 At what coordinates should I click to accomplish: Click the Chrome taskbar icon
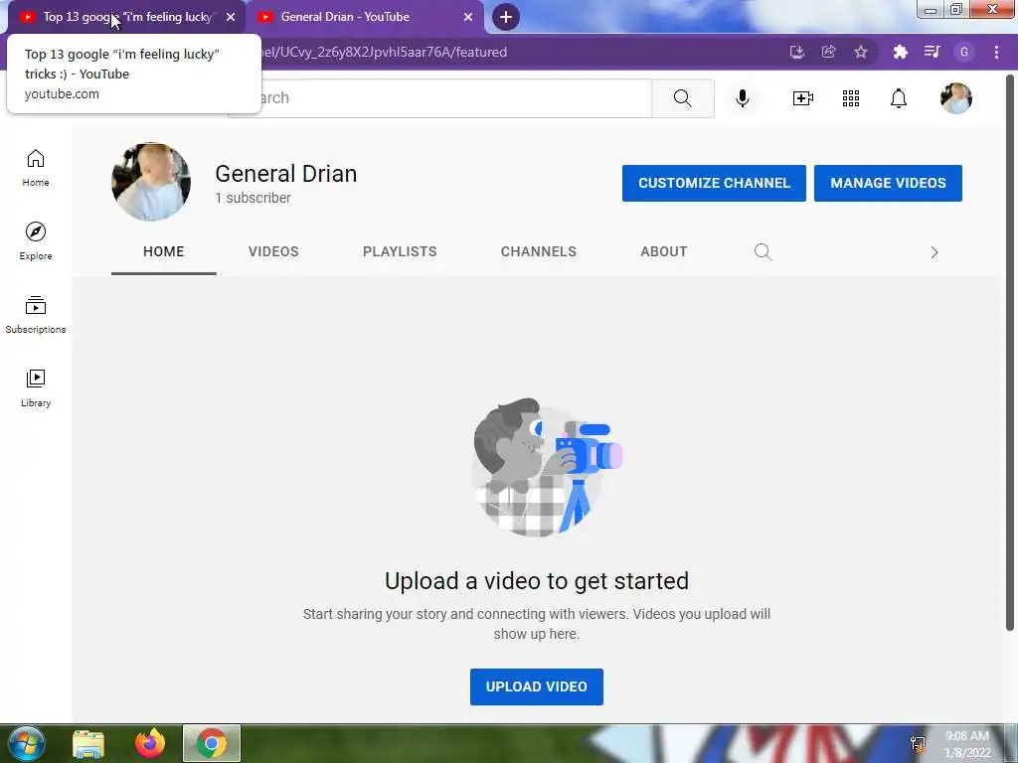[212, 743]
